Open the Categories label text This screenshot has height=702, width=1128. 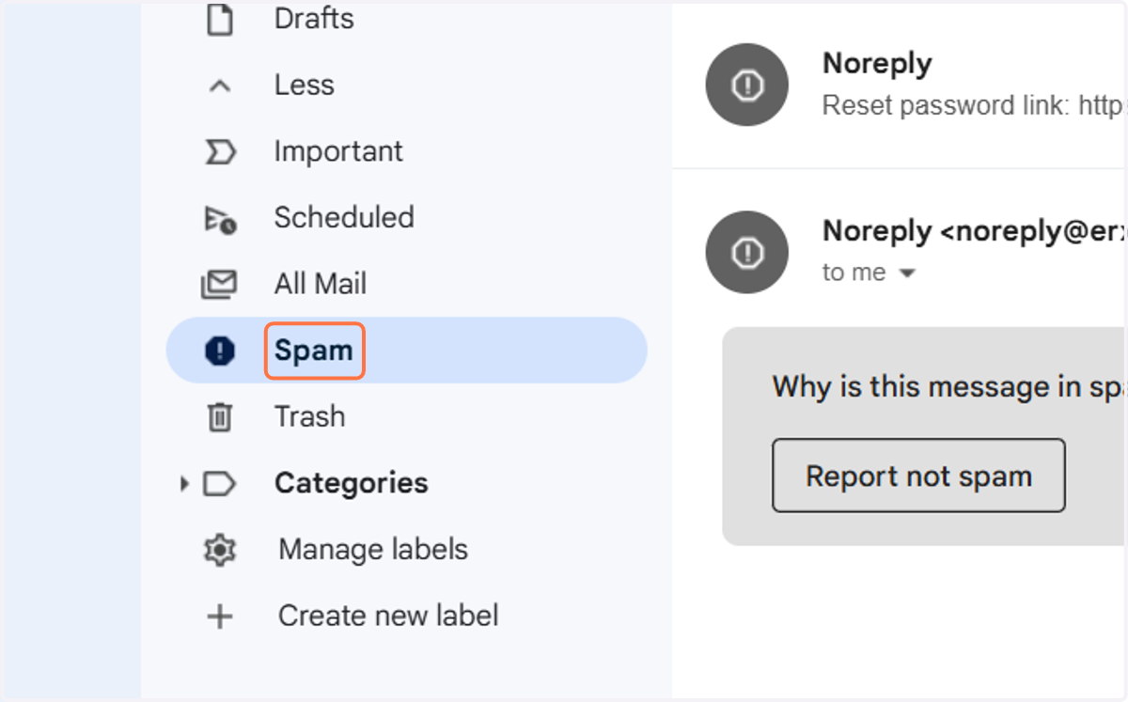352,483
